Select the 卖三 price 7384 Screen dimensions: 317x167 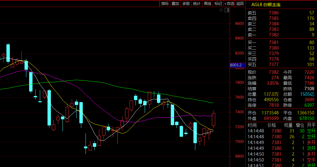[274, 24]
